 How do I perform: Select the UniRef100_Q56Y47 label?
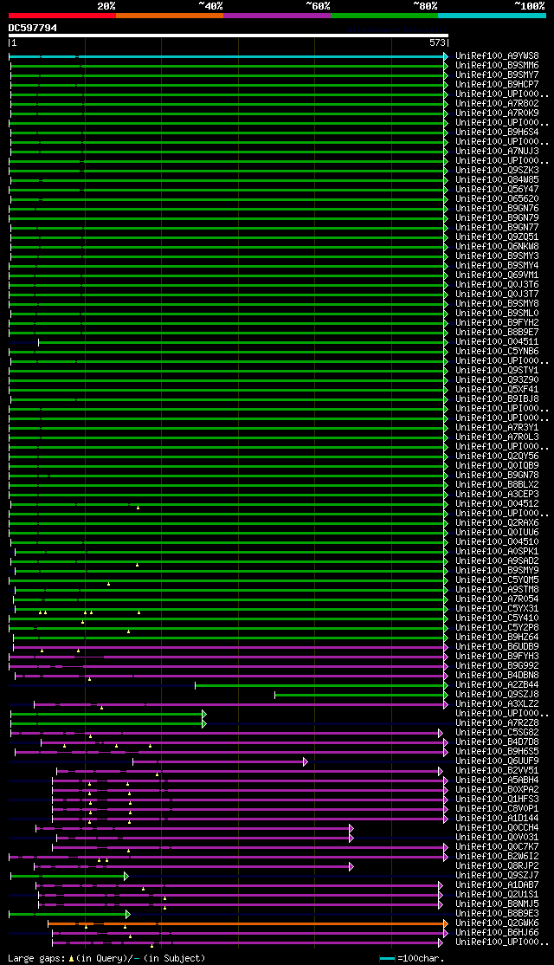(497, 190)
